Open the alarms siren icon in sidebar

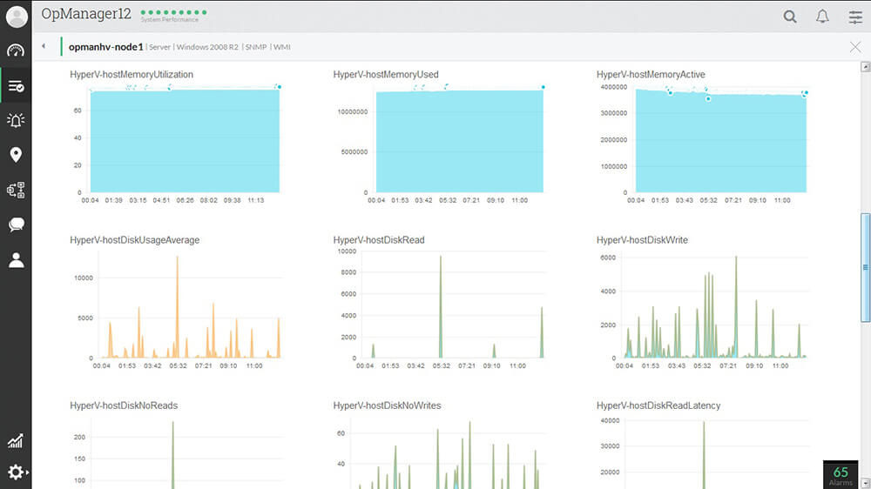tap(16, 120)
